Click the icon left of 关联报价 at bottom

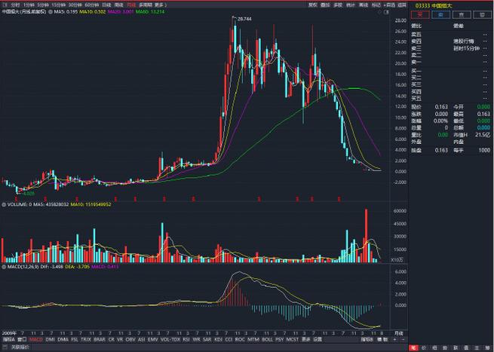coord(6,347)
